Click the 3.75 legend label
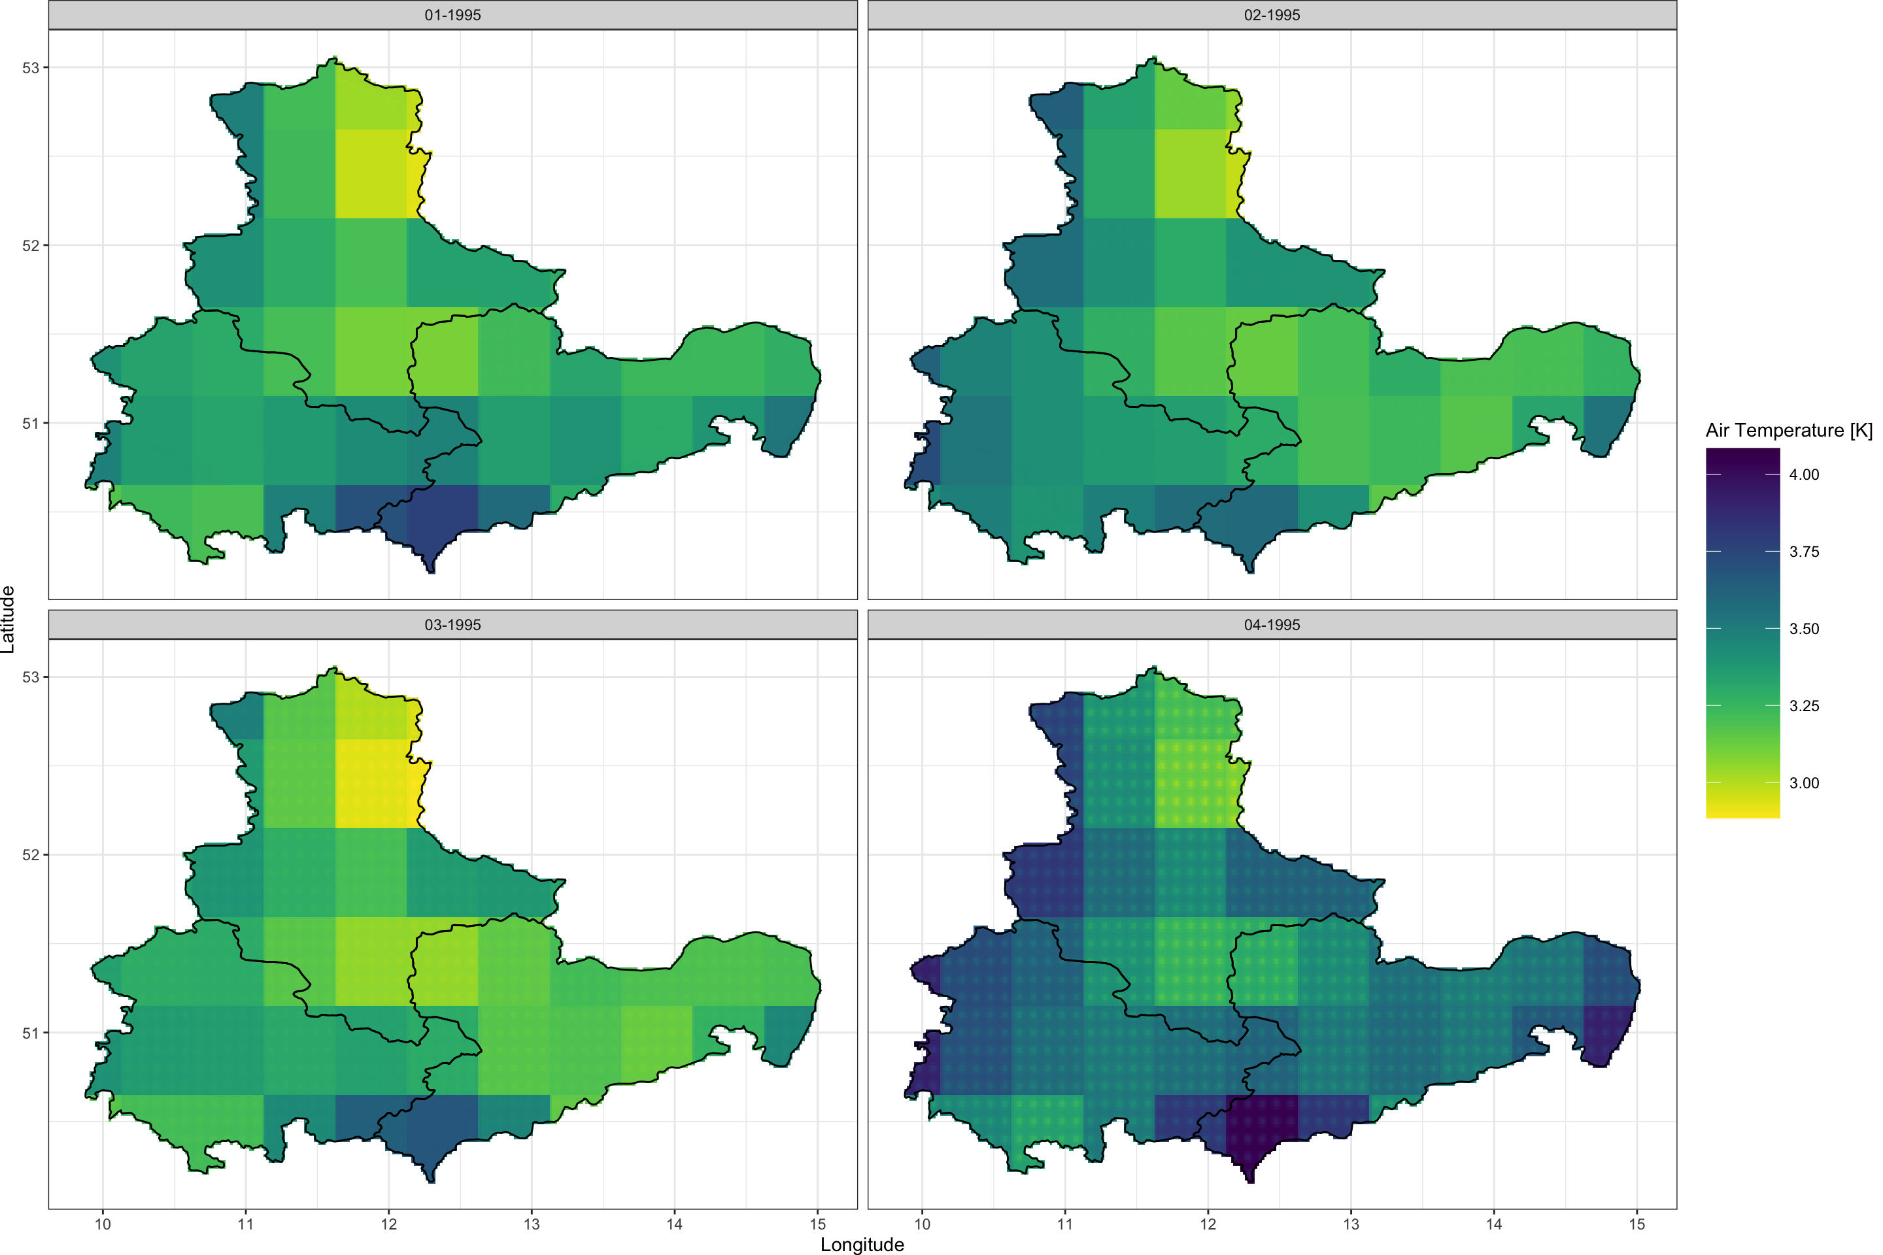 tap(1804, 552)
